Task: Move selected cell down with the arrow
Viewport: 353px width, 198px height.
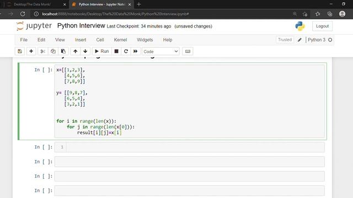Action: click(x=85, y=51)
